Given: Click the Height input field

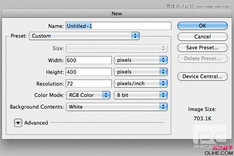Looking at the screenshot, I should pyautogui.click(x=89, y=72).
